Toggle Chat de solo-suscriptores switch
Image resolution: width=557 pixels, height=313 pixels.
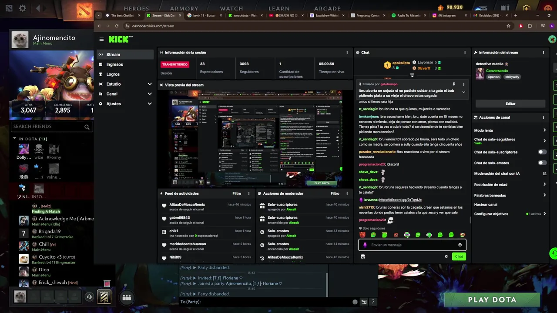[x=542, y=152]
